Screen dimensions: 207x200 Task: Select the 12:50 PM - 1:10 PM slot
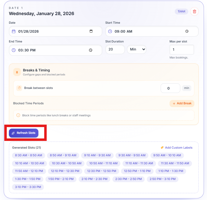(137, 171)
